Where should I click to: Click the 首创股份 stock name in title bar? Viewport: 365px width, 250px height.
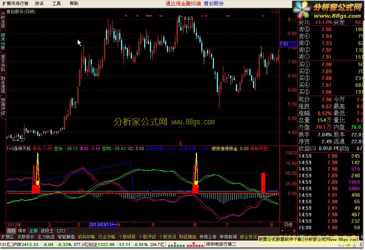[x=214, y=4]
